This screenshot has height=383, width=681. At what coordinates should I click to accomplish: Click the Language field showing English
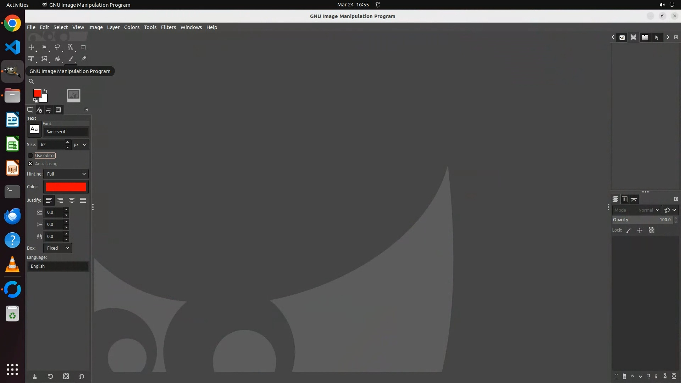(x=58, y=266)
